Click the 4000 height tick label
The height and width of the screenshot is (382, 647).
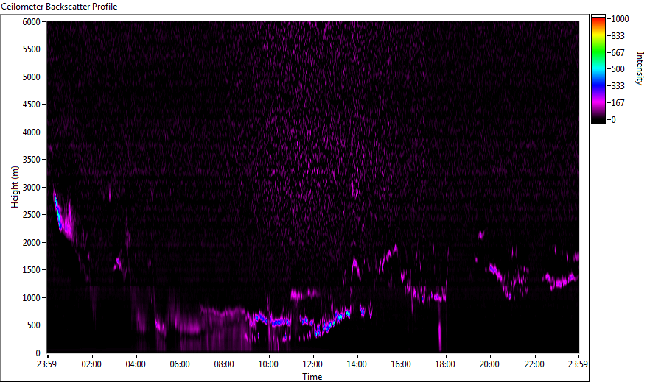coord(32,132)
